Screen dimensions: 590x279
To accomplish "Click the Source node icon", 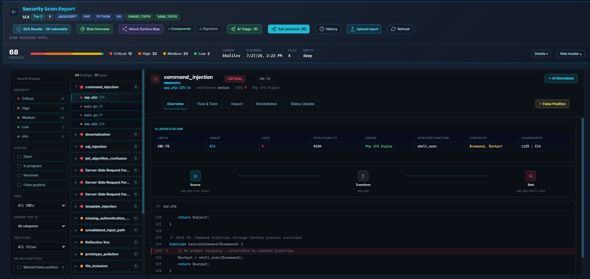I will click(x=195, y=176).
